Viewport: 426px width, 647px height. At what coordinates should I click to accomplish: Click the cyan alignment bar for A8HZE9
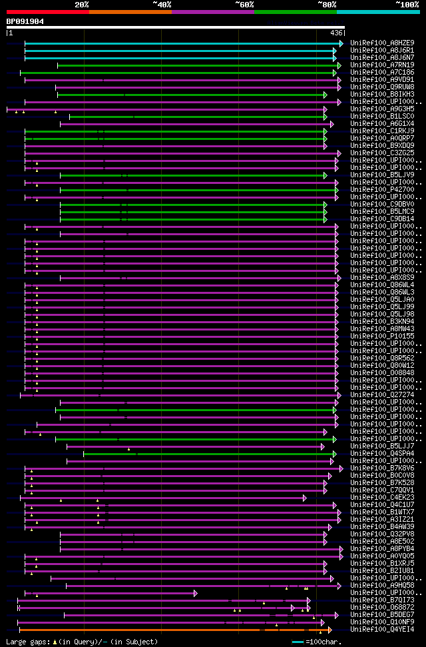tap(184, 43)
